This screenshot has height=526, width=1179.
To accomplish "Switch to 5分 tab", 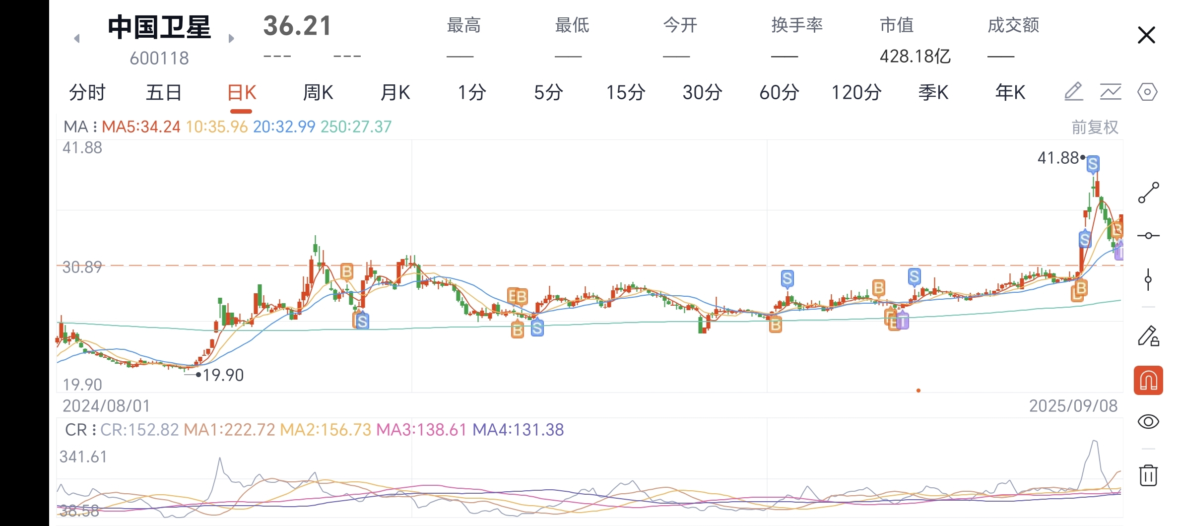I will click(548, 92).
